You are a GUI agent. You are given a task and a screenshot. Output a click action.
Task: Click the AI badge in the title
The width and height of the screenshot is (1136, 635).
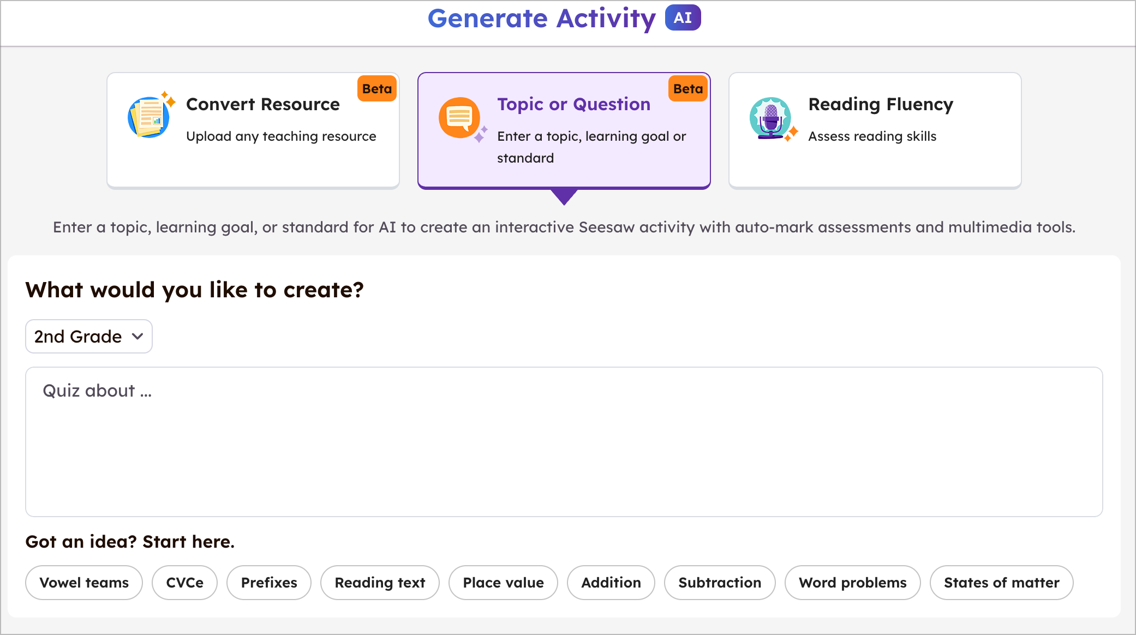683,18
